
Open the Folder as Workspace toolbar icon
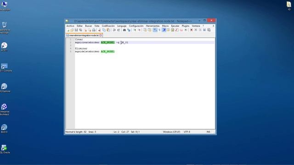[x=181, y=30]
